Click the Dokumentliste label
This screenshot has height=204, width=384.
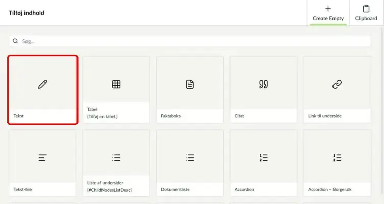(175, 189)
